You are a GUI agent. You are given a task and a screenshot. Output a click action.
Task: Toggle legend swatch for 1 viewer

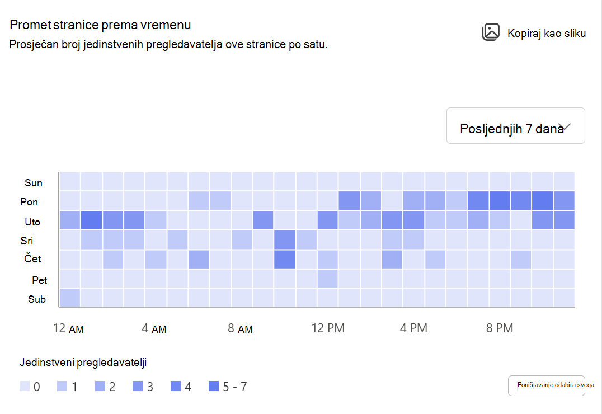pyautogui.click(x=62, y=386)
